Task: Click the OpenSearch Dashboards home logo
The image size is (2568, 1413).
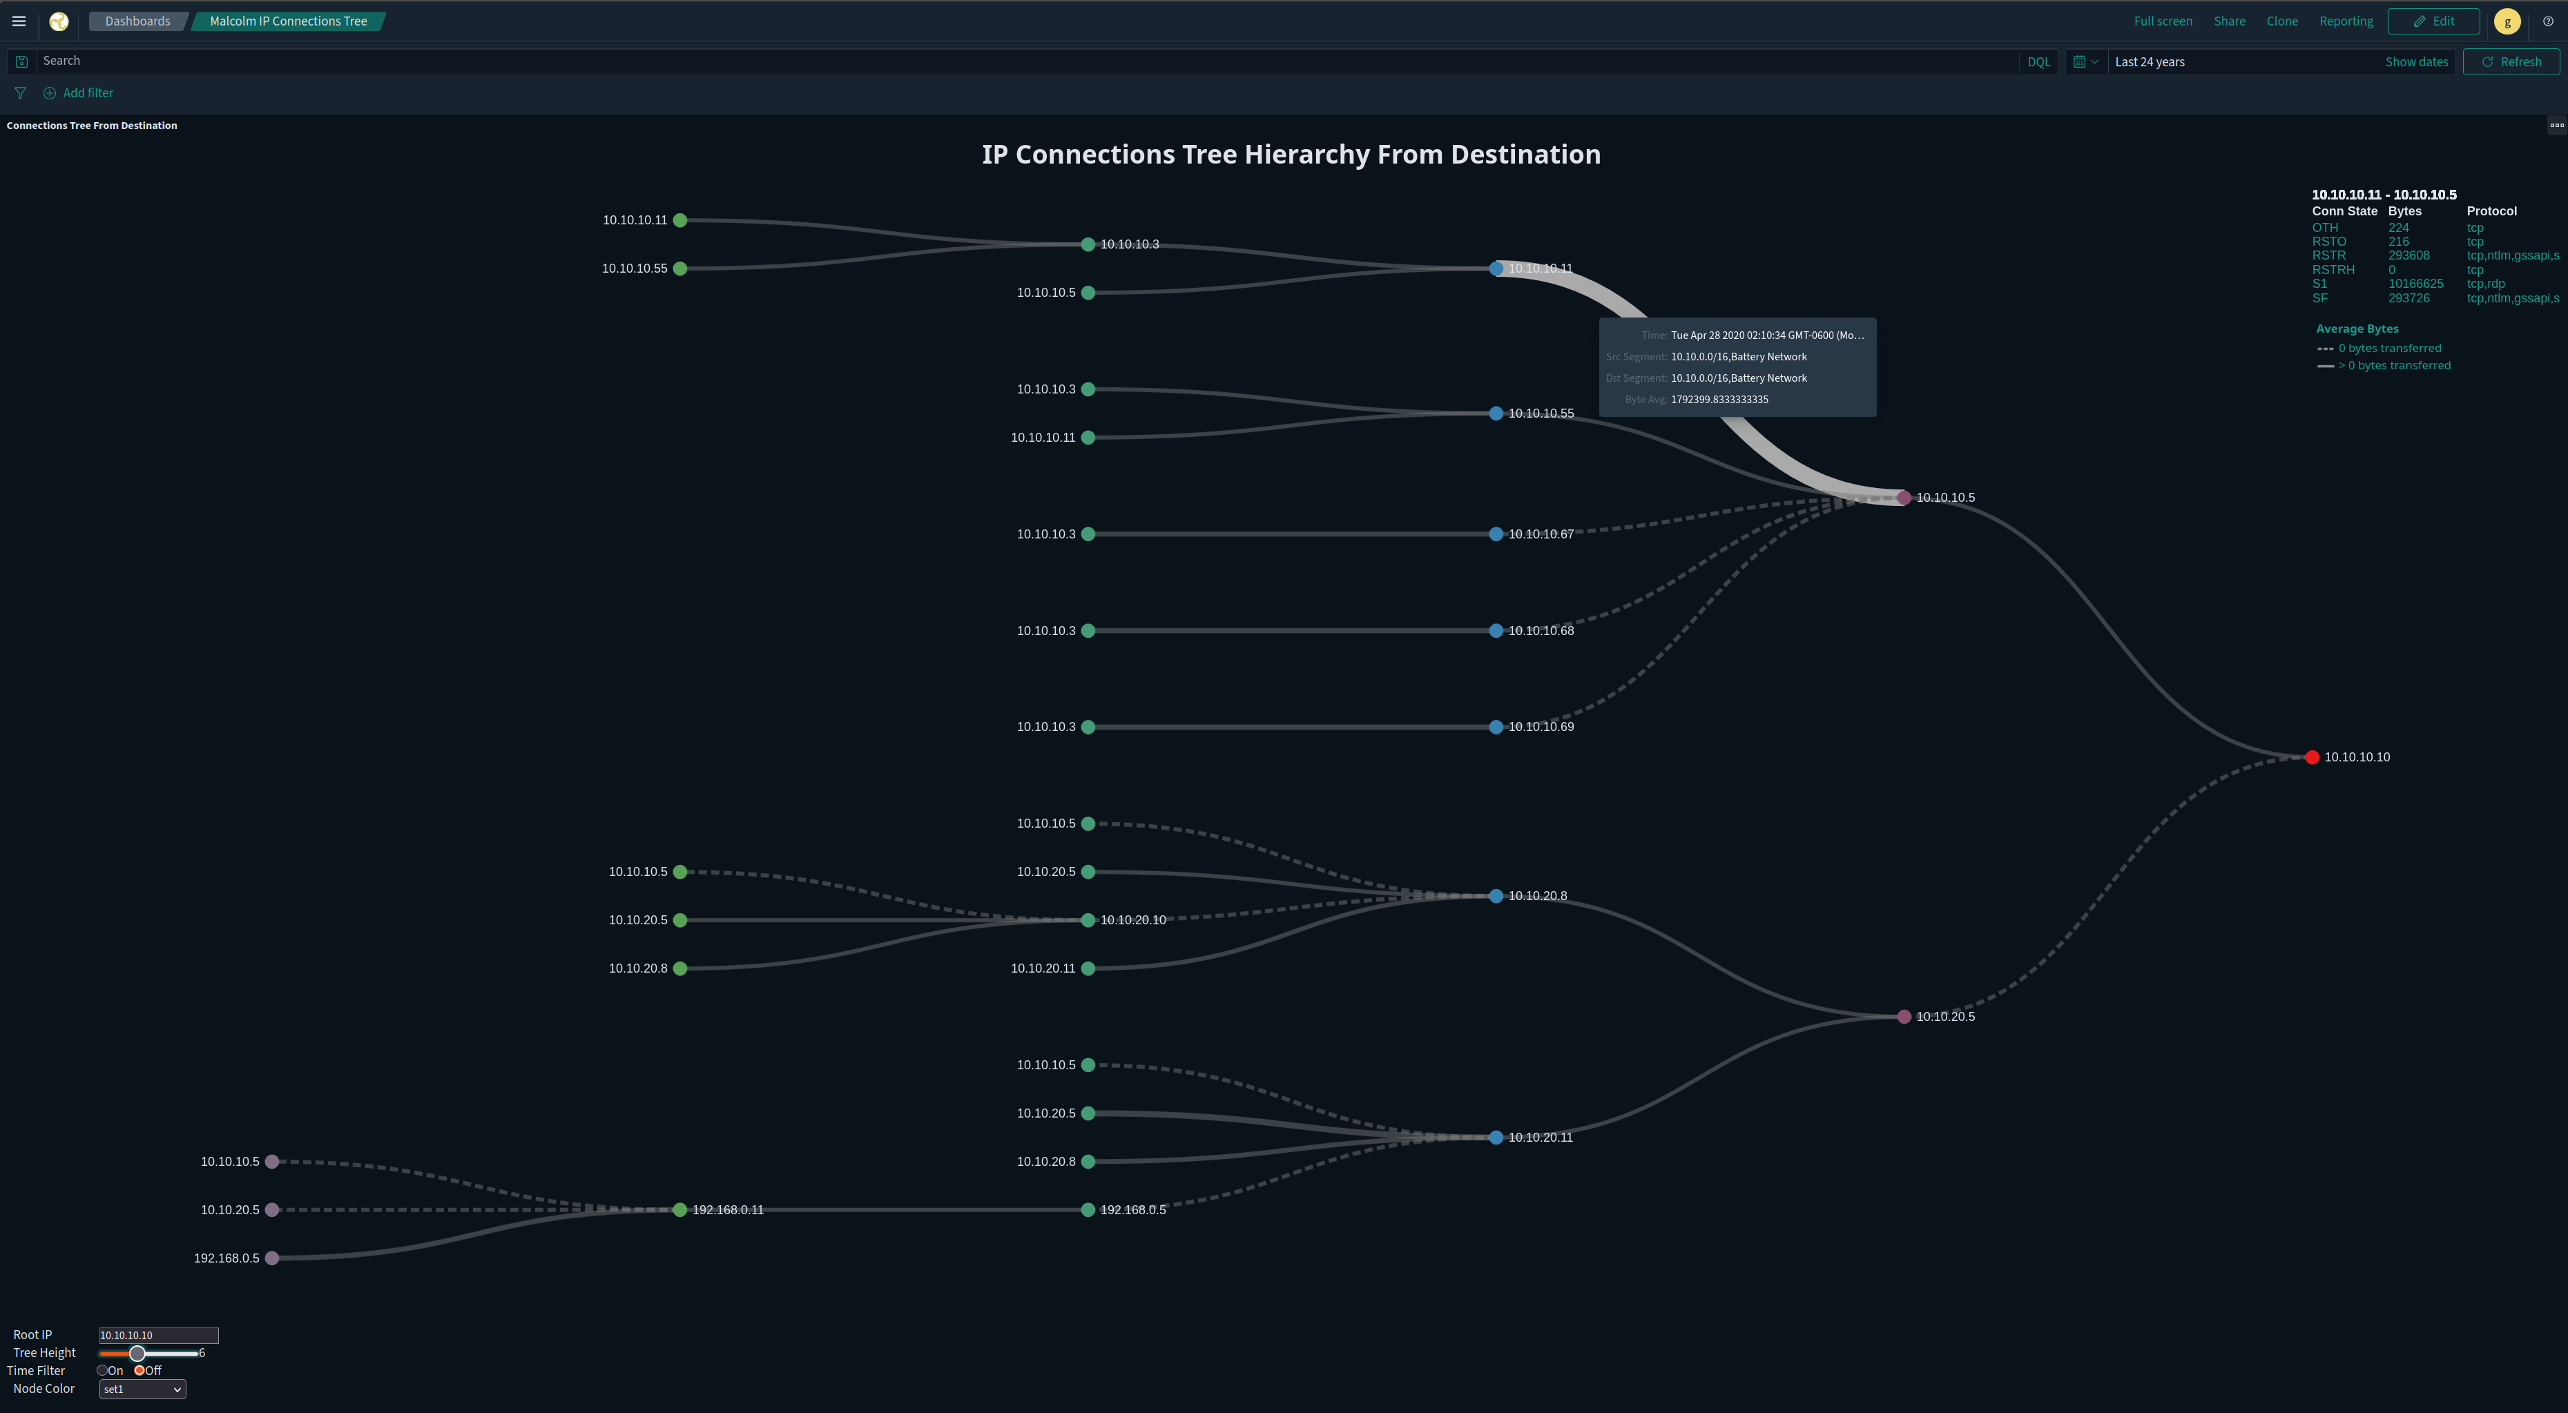Action: [x=59, y=21]
